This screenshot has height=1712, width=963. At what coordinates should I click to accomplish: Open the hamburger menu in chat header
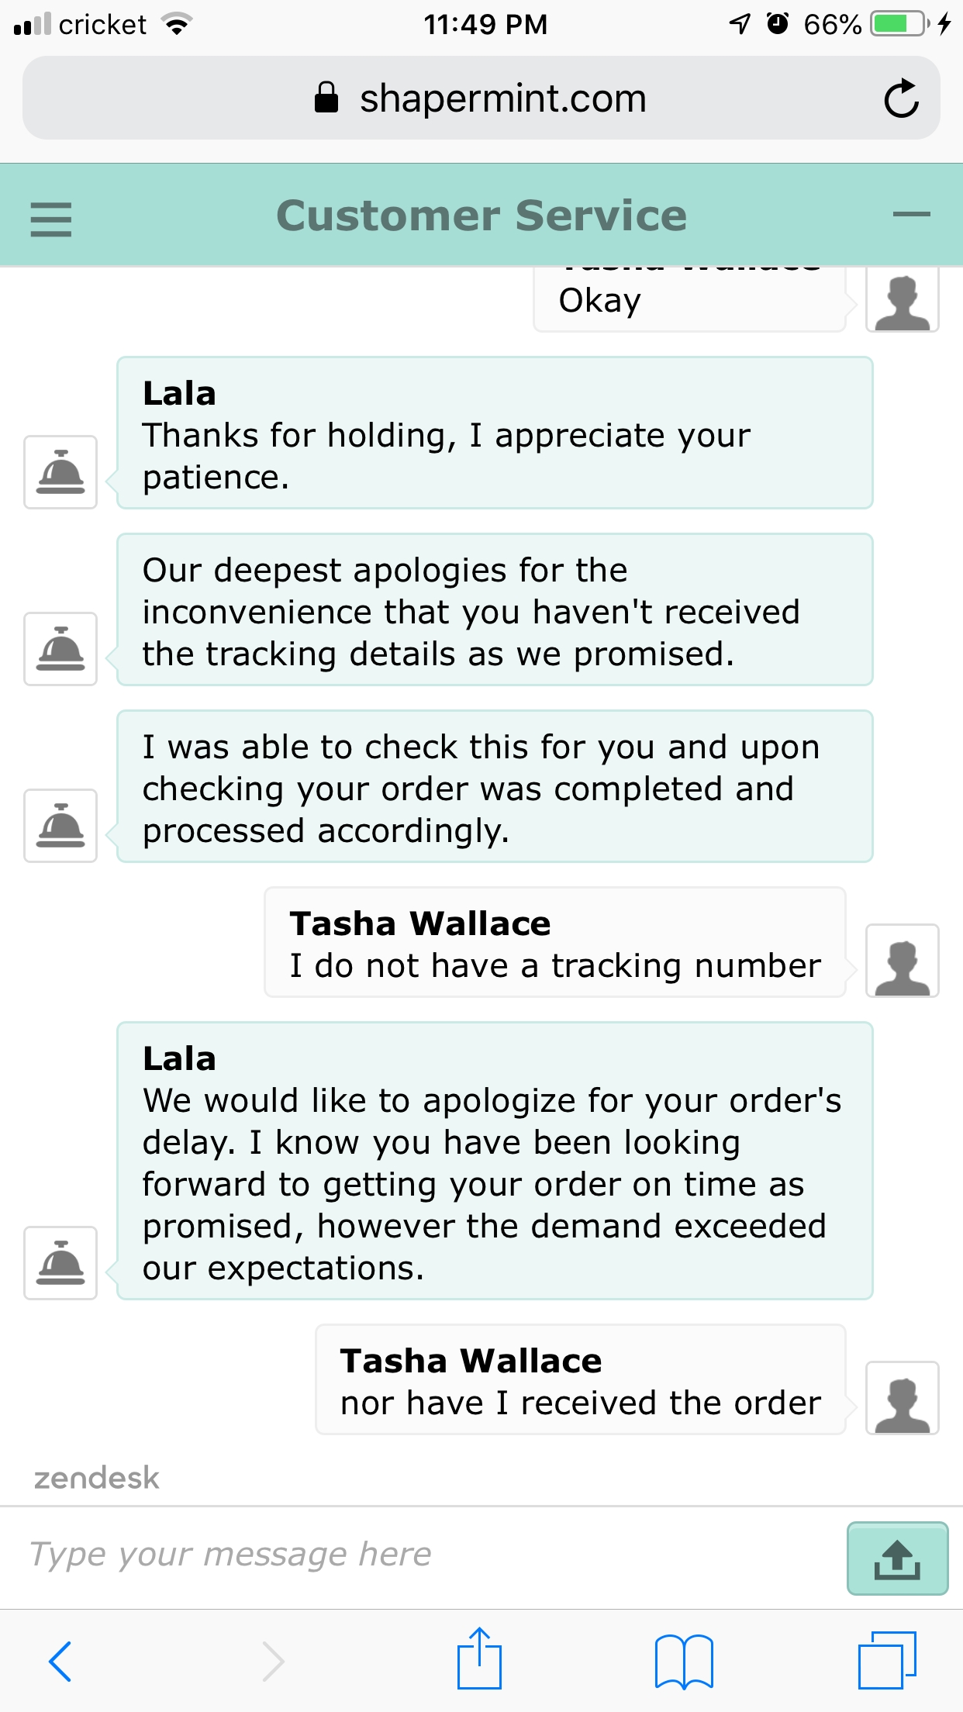[x=51, y=219]
